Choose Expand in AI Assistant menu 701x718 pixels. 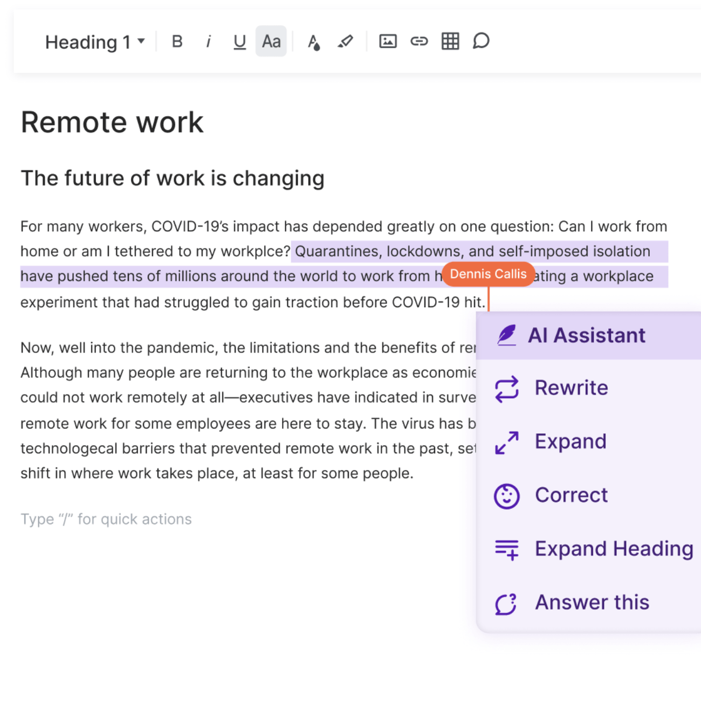click(589, 441)
